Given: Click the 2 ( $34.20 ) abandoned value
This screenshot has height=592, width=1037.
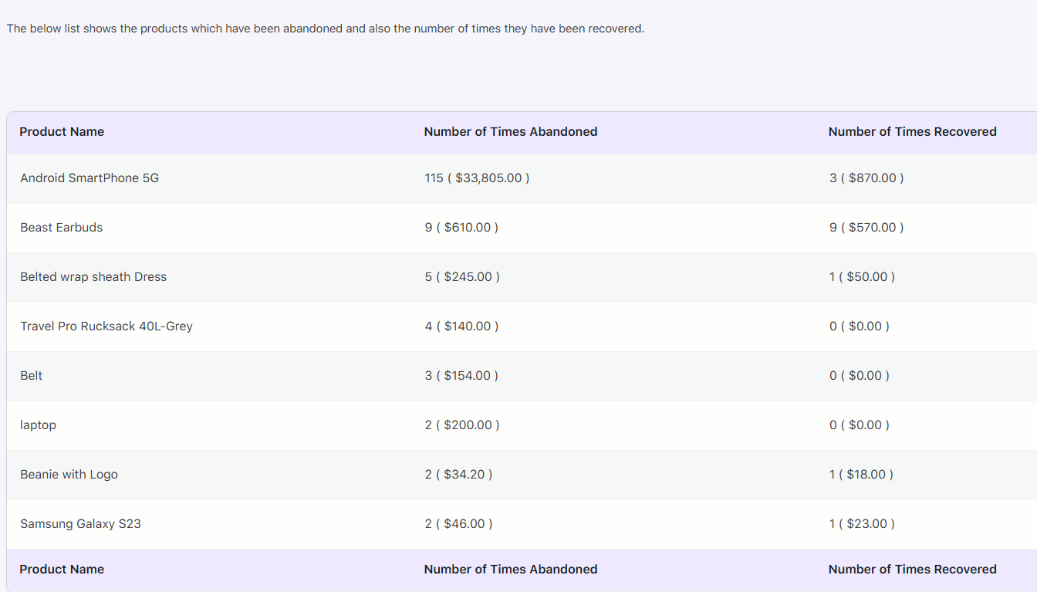Looking at the screenshot, I should click(458, 475).
